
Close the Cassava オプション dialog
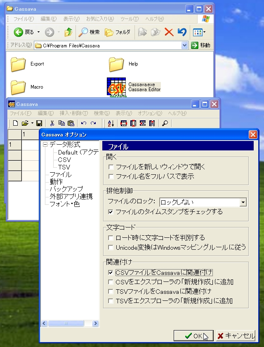[253, 135]
